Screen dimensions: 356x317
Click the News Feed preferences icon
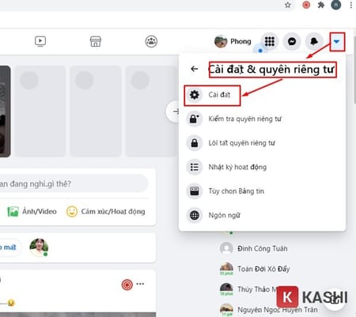point(195,191)
